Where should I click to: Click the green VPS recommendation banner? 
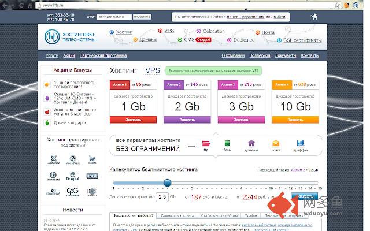point(213,70)
